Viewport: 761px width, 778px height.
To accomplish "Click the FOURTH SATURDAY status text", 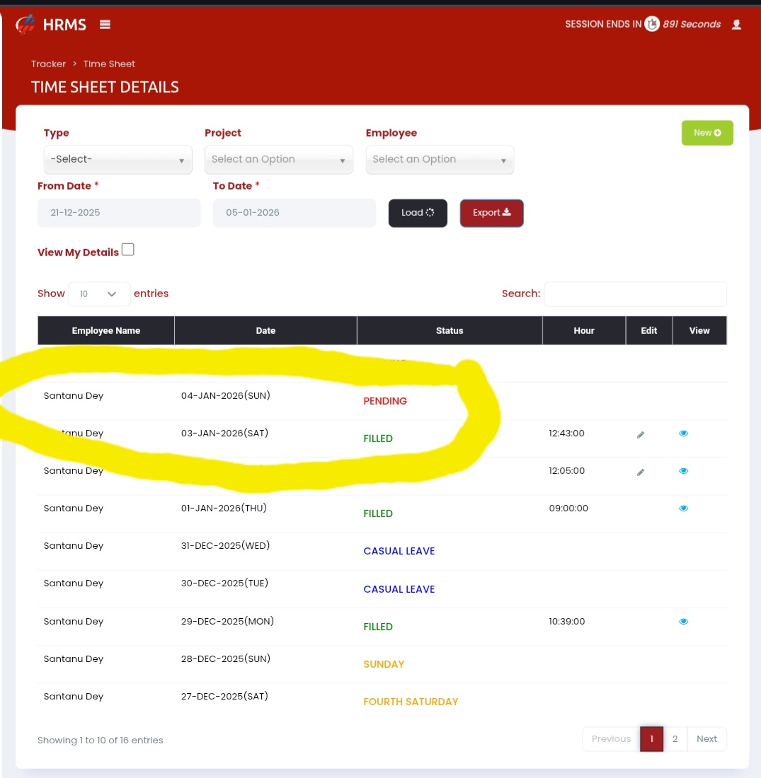I will [411, 702].
